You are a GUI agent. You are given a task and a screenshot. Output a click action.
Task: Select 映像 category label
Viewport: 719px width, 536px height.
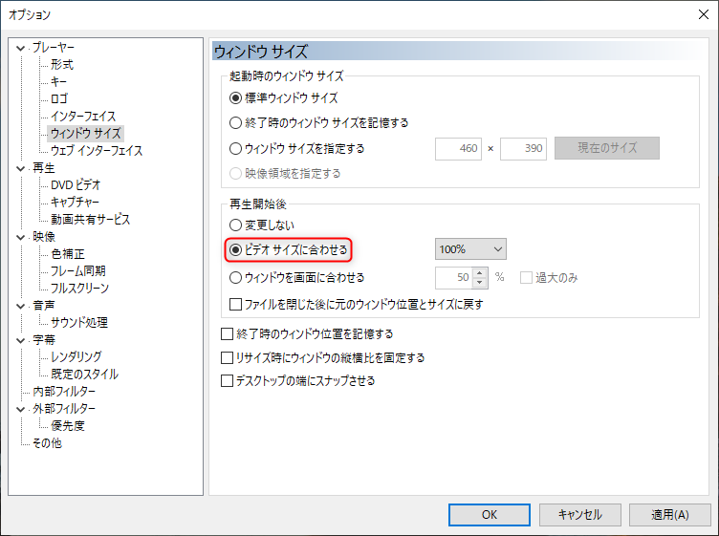pos(44,237)
